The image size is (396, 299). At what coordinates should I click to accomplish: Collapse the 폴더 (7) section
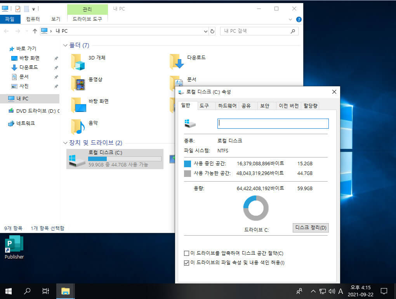(x=65, y=45)
